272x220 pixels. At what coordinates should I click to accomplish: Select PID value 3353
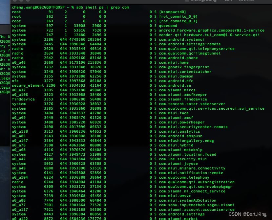(x=49, y=99)
